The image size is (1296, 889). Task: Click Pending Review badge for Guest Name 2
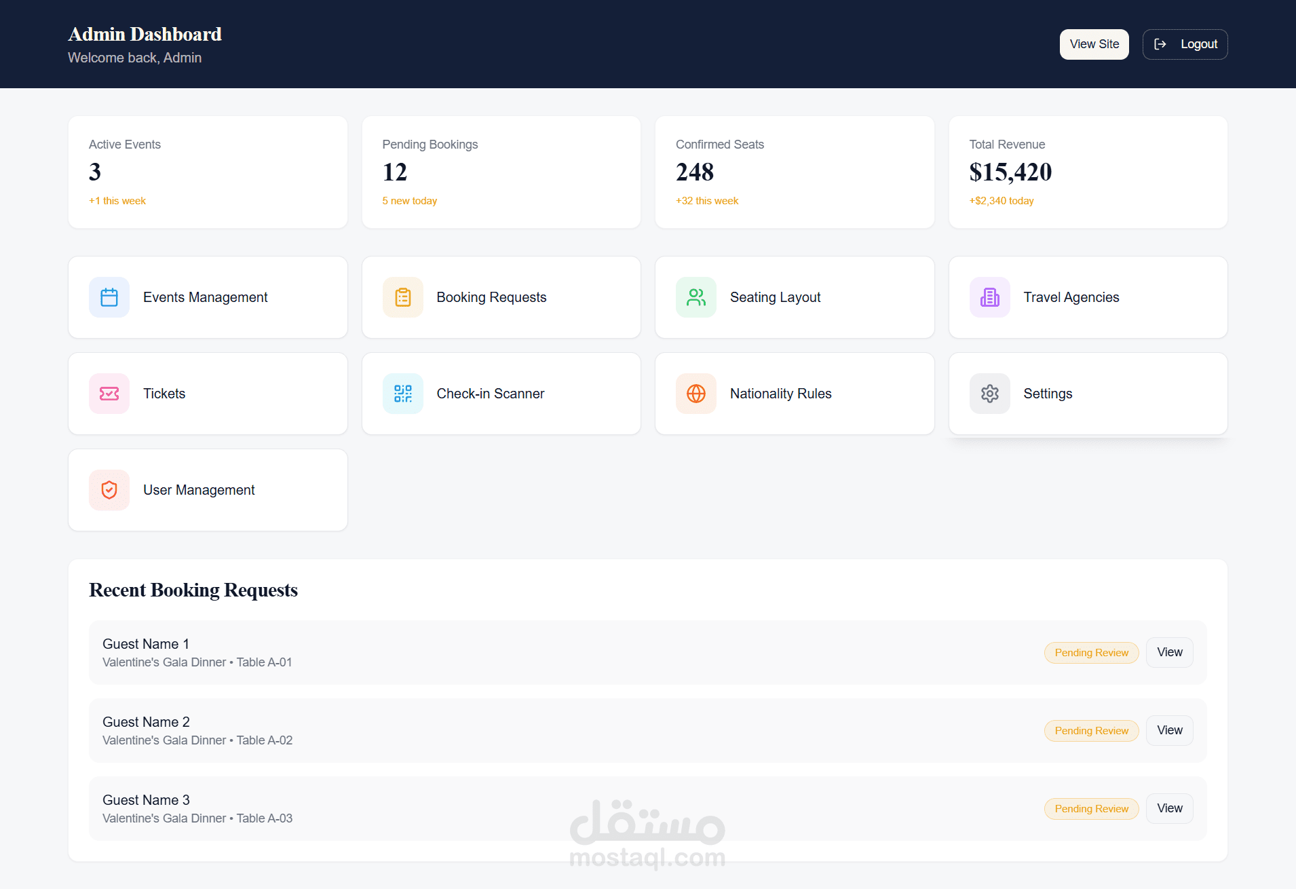click(x=1092, y=731)
